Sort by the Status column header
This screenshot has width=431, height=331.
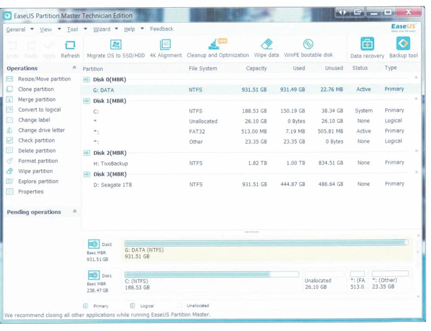coord(360,68)
